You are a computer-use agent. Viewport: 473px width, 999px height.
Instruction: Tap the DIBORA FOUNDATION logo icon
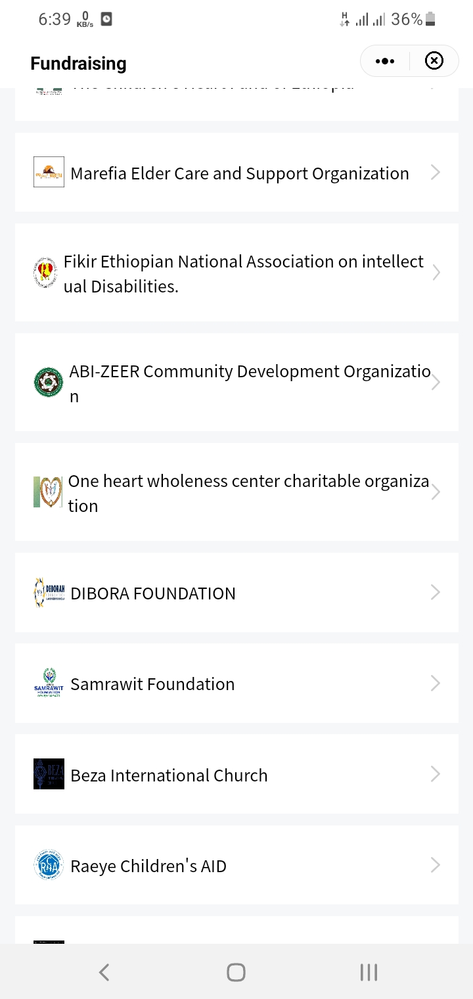[49, 593]
